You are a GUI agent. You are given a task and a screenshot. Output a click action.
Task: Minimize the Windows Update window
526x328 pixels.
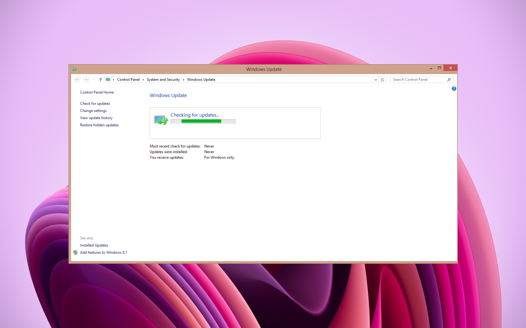pyautogui.click(x=431, y=68)
